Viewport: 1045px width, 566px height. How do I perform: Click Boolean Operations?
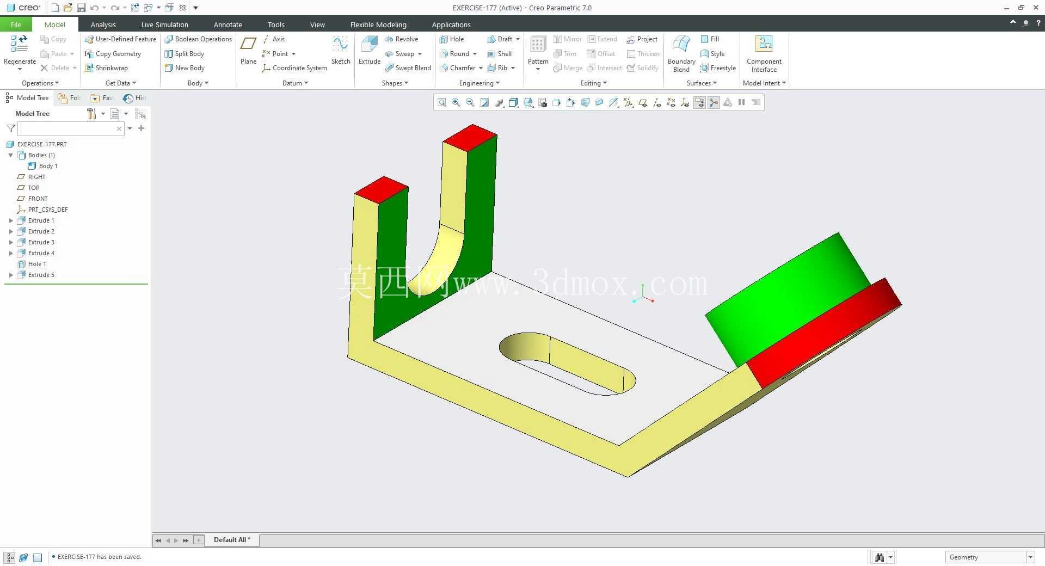click(198, 39)
